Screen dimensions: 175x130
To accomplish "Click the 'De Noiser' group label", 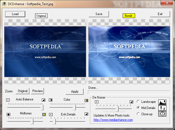I will [x=99, y=97].
